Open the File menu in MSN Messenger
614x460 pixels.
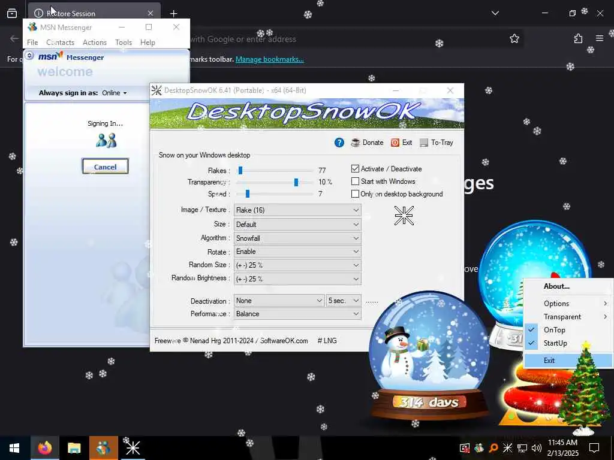coord(32,43)
